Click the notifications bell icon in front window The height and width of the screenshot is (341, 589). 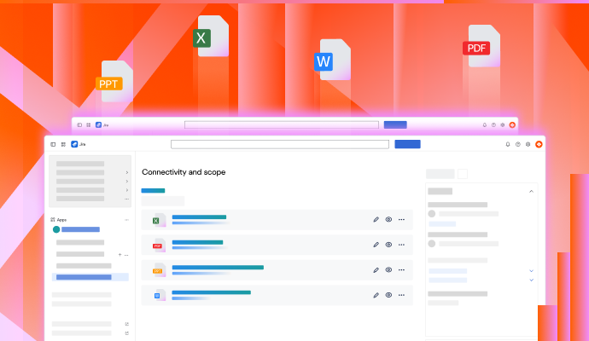click(x=507, y=144)
